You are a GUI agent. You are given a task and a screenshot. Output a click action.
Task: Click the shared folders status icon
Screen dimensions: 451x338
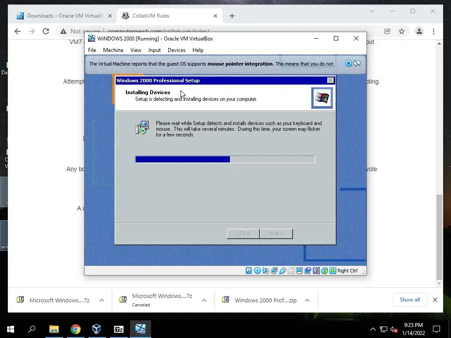(x=291, y=271)
